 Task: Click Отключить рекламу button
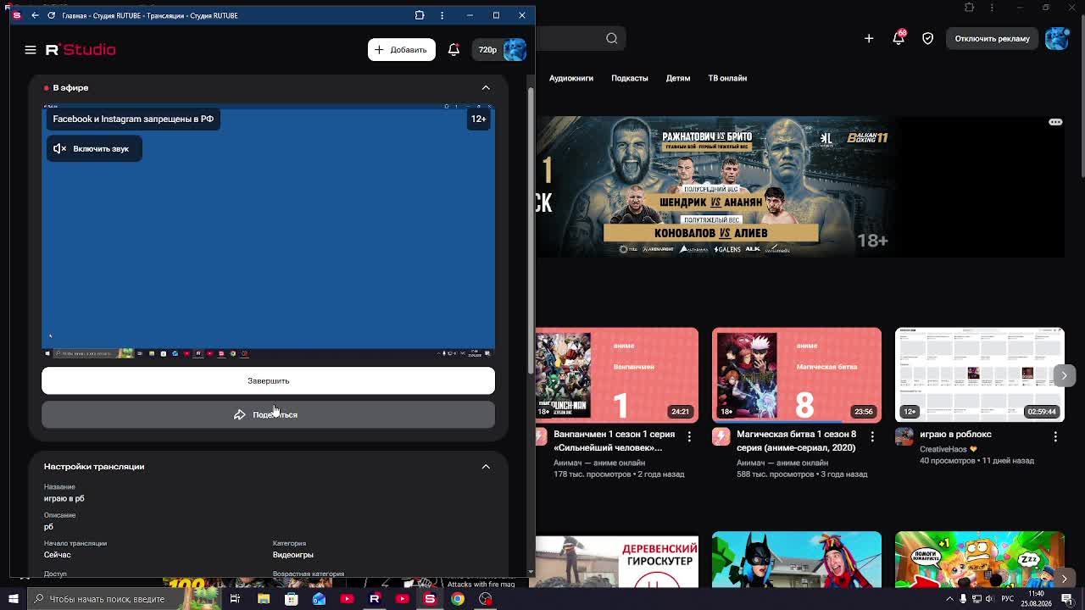(993, 38)
